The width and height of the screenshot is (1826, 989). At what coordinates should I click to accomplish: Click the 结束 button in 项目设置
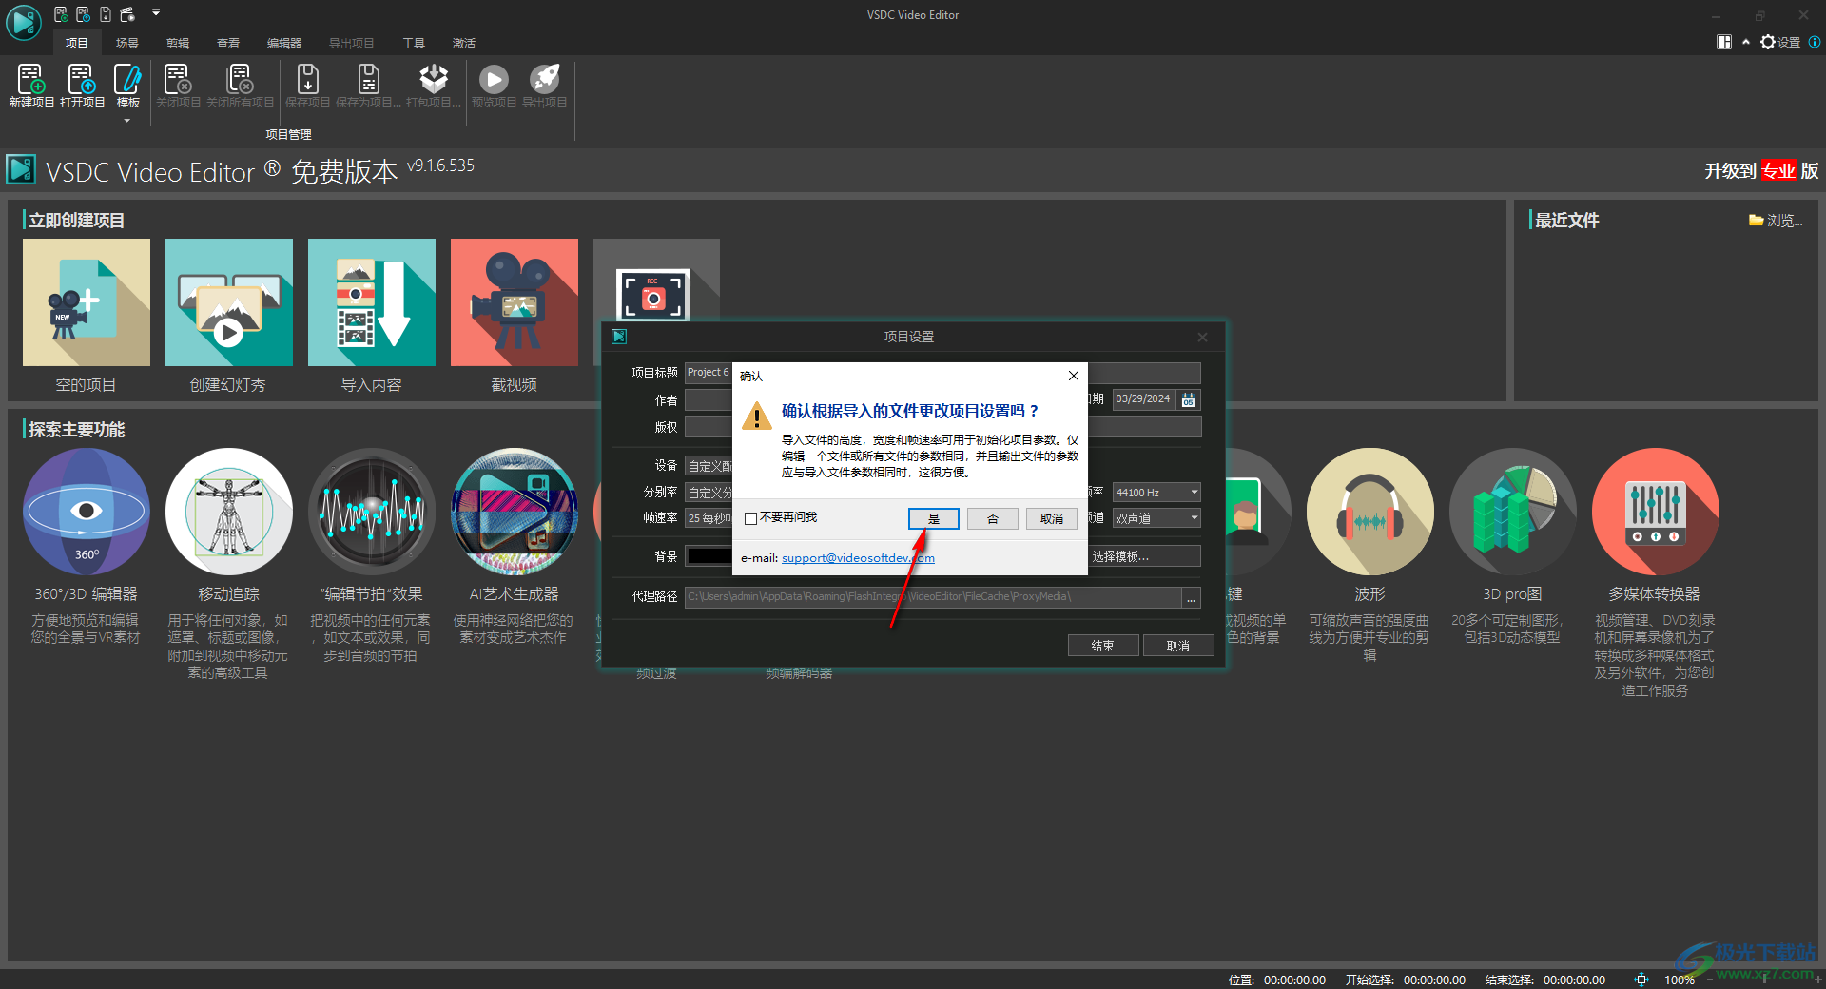coord(1102,646)
